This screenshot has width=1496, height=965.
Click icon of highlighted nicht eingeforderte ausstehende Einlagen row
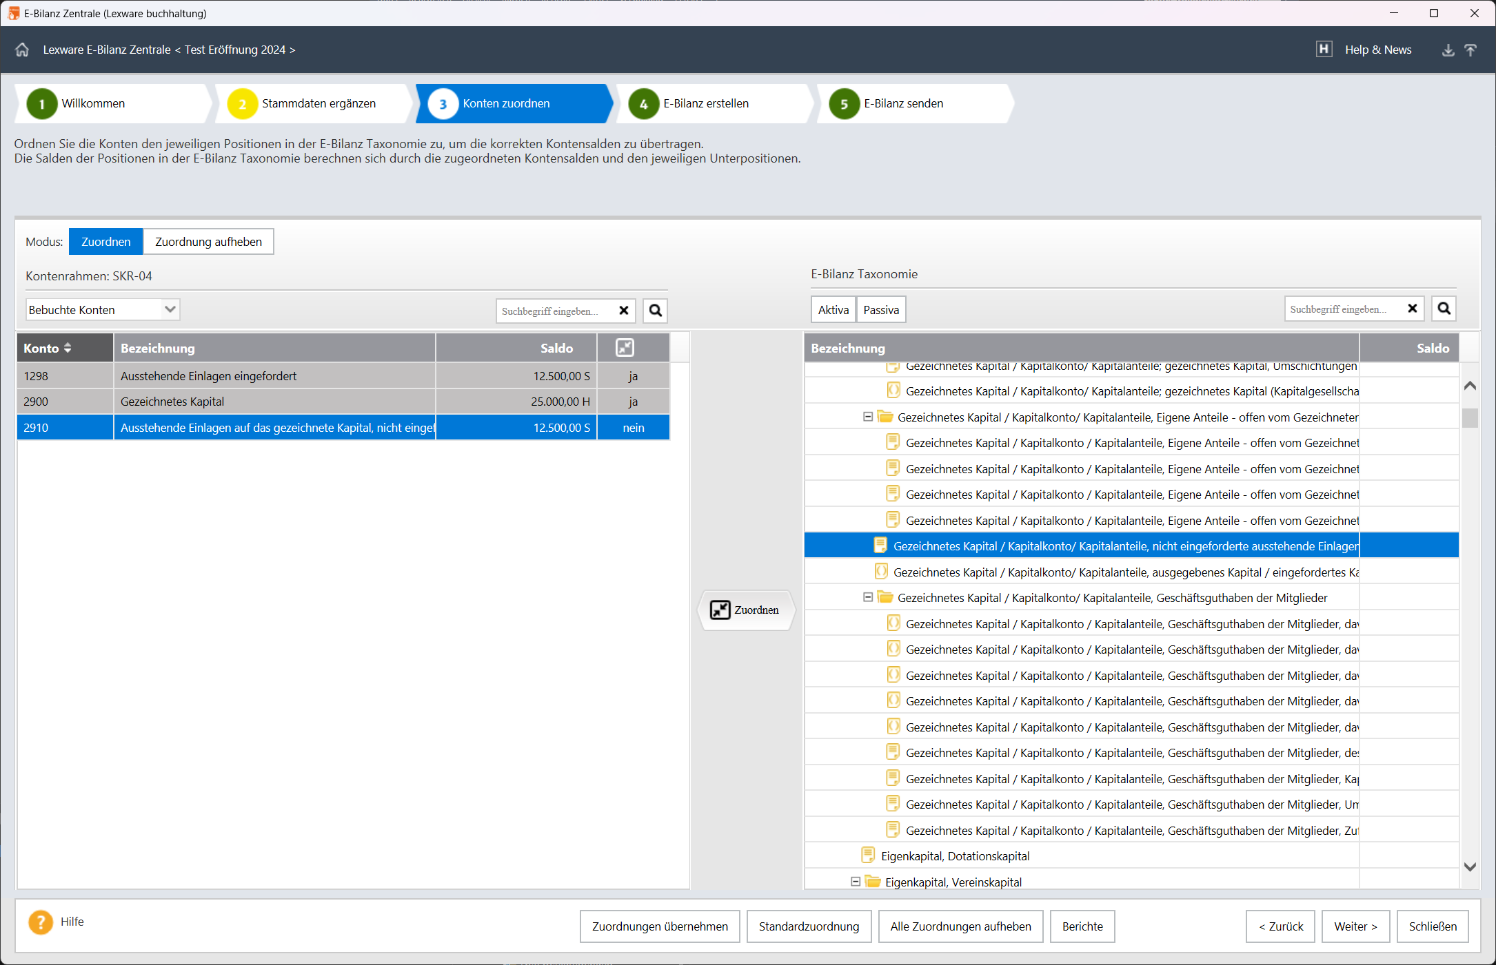point(880,546)
